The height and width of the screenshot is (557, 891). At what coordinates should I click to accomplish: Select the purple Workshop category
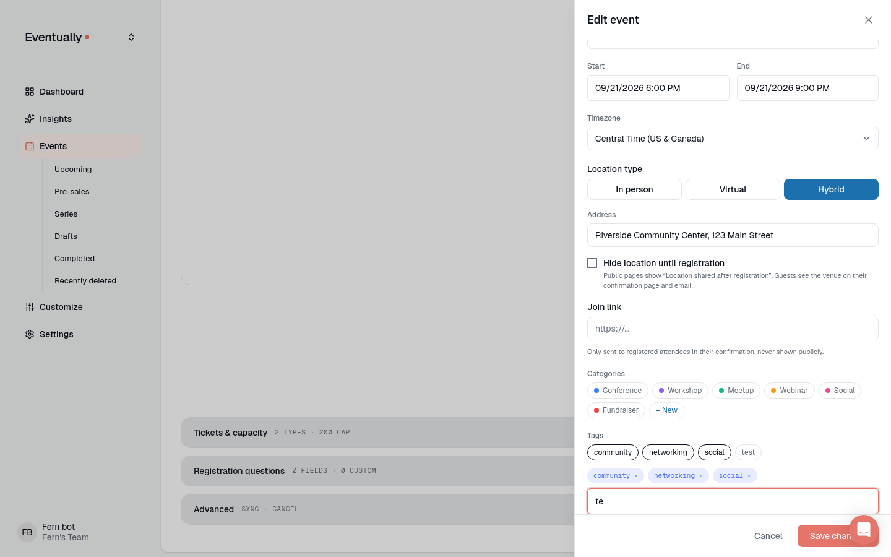coord(680,391)
